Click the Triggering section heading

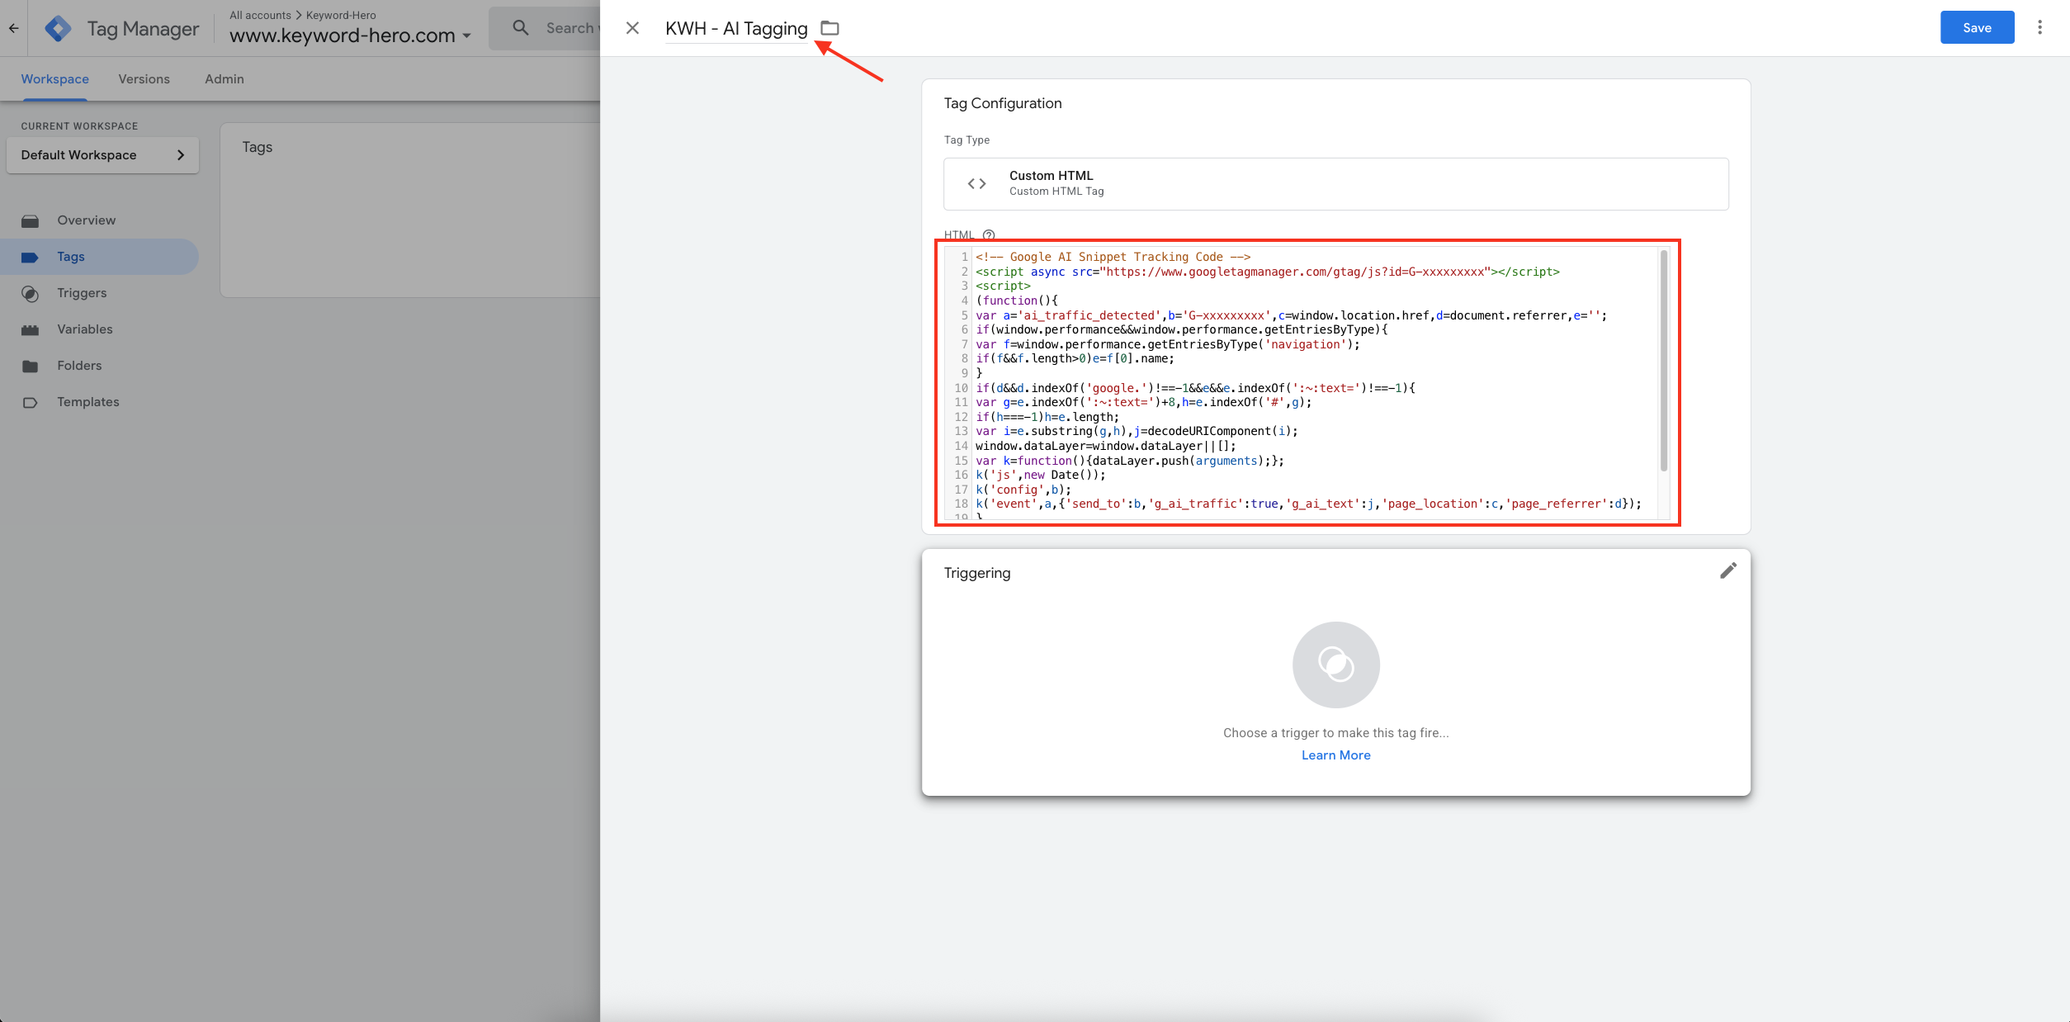click(976, 573)
